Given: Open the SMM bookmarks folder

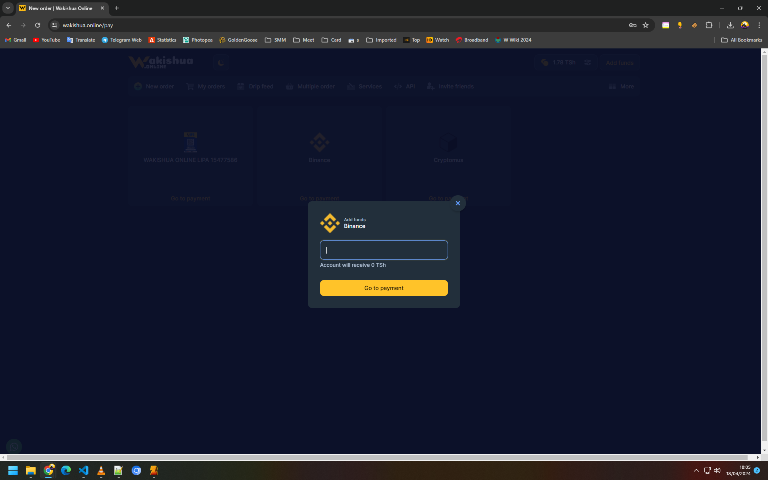Looking at the screenshot, I should click(x=275, y=40).
